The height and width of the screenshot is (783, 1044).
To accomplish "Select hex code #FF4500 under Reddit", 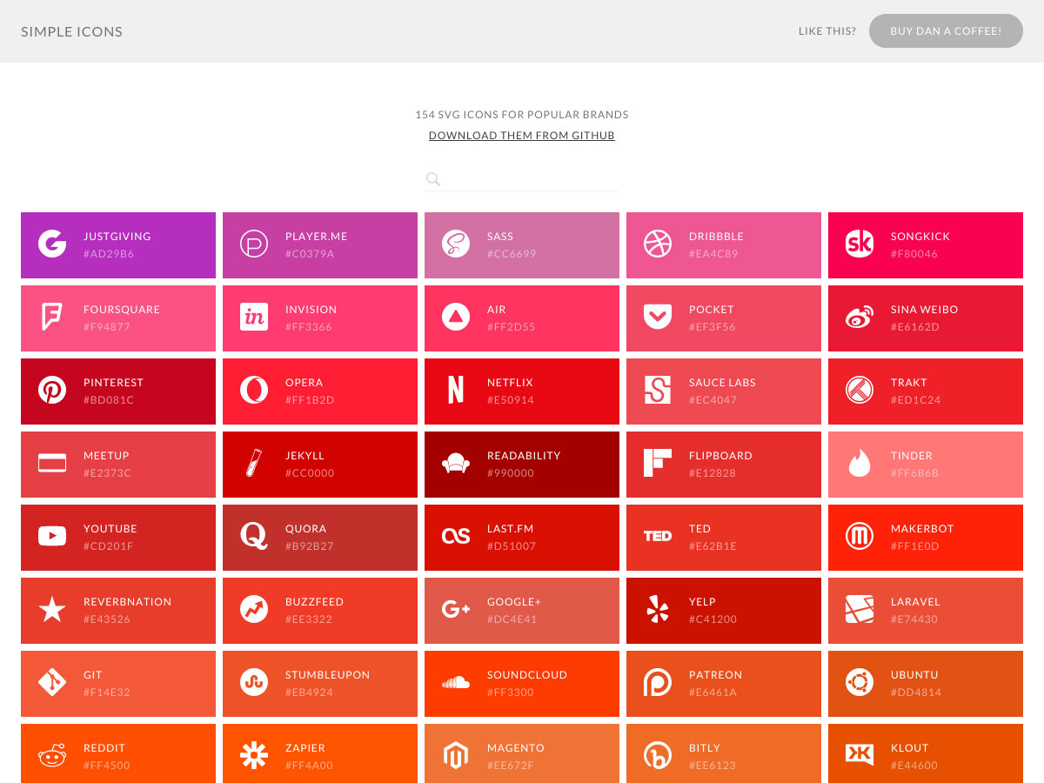I will click(107, 766).
